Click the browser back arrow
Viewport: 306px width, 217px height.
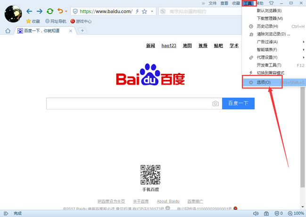click(x=29, y=11)
